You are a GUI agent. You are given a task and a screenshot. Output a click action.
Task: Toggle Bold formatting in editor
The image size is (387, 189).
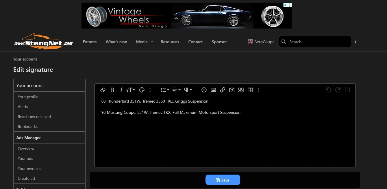(x=112, y=90)
